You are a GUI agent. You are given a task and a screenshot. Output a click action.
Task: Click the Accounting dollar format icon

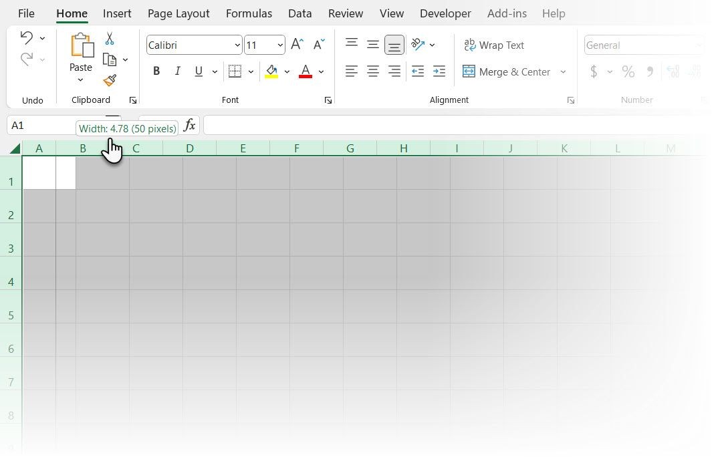[594, 71]
